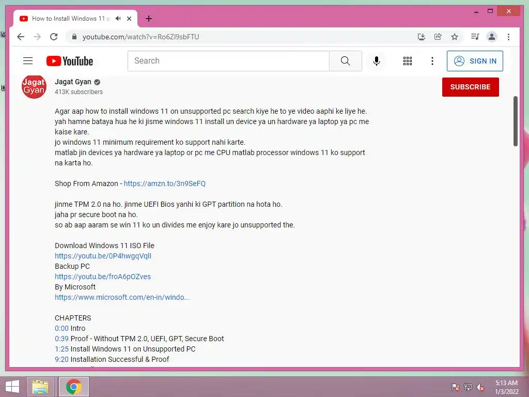Open a new browser tab
Screen dimensions: 529x397
point(148,19)
